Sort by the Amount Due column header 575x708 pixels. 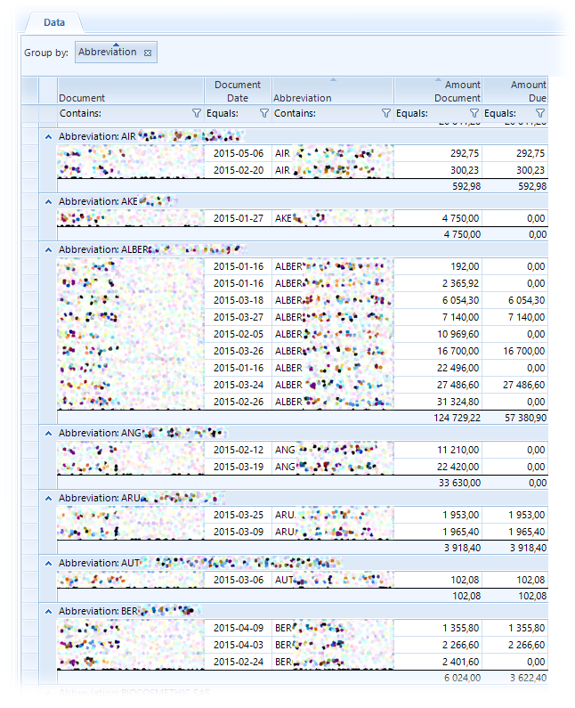tap(515, 91)
